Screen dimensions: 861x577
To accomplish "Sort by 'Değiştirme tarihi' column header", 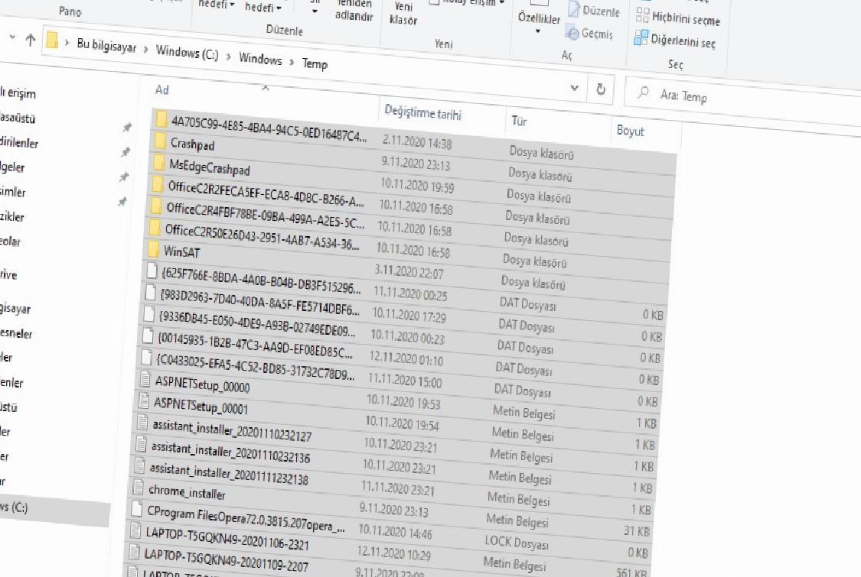I will [422, 112].
